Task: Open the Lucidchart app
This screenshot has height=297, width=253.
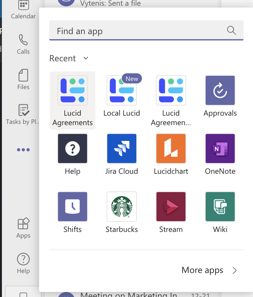Action: 171,155
